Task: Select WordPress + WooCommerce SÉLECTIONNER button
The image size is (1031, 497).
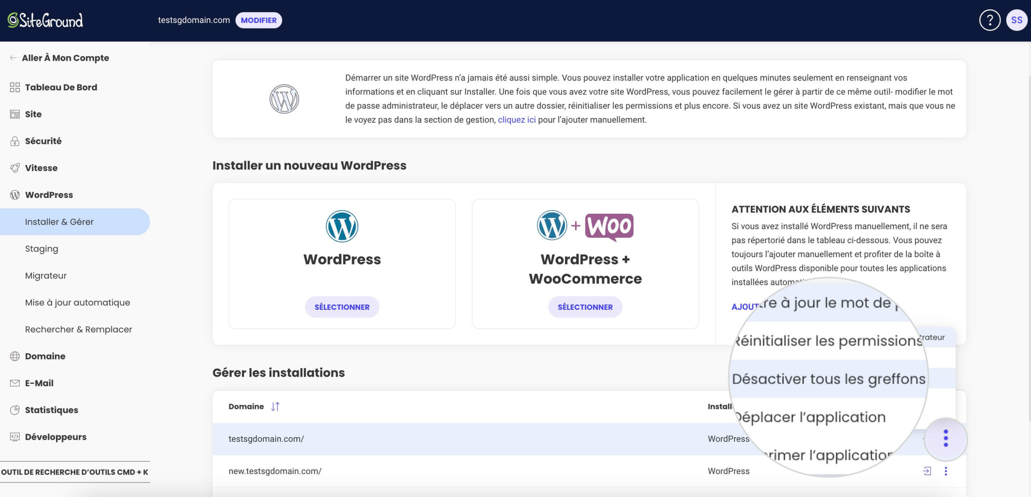Action: pos(585,307)
